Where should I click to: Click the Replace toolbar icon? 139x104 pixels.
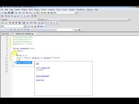pyautogui.click(x=37, y=13)
